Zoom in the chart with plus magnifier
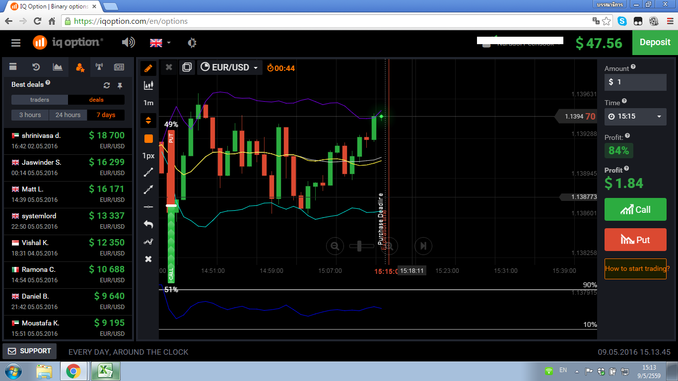The width and height of the screenshot is (678, 381). (390, 246)
